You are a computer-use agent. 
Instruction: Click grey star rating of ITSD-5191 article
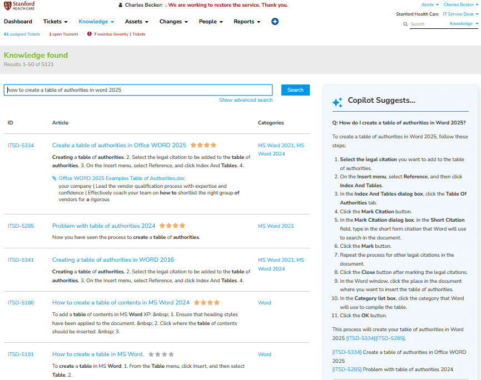tap(161, 354)
